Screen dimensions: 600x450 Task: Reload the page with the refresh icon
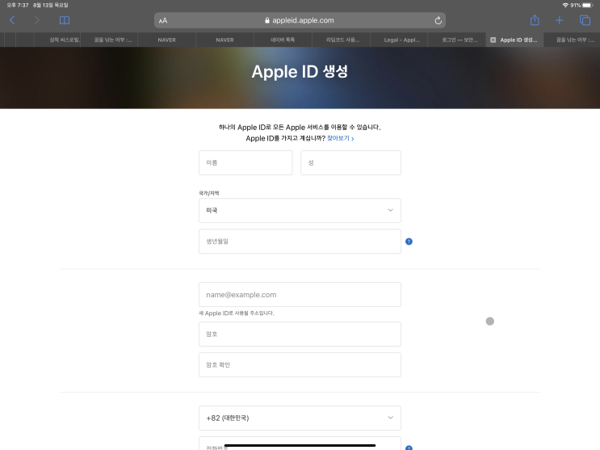click(x=438, y=21)
